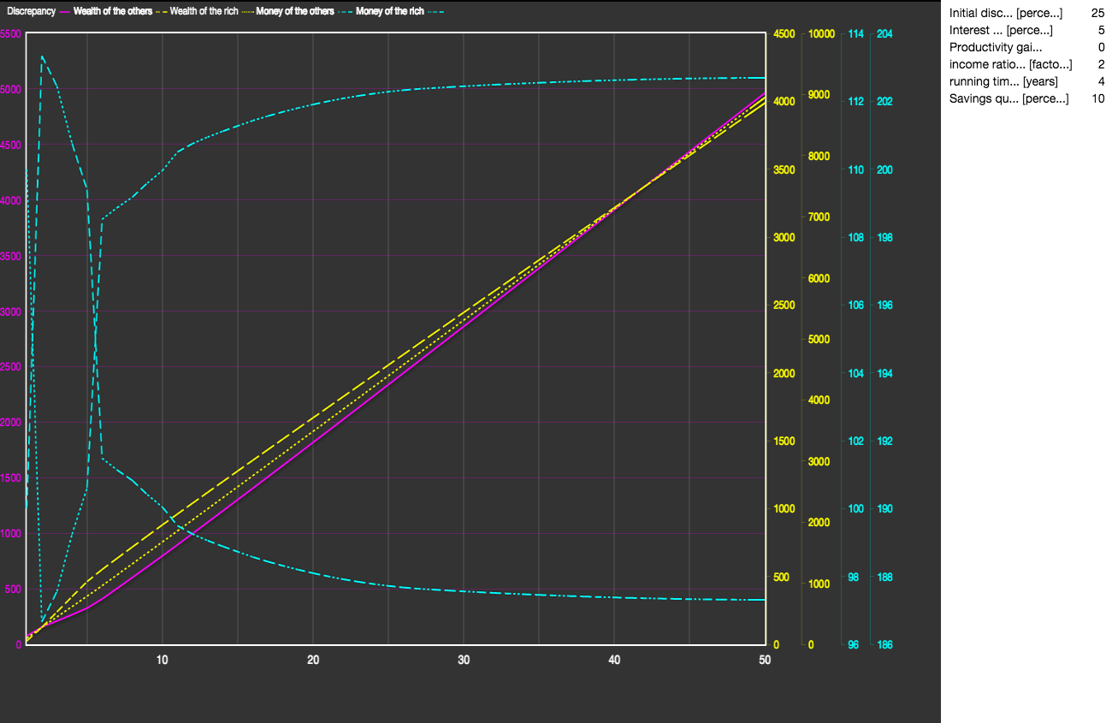Select the 'Wealth of the rich' legend label
Screen dimensions: 1112x723
[204, 11]
